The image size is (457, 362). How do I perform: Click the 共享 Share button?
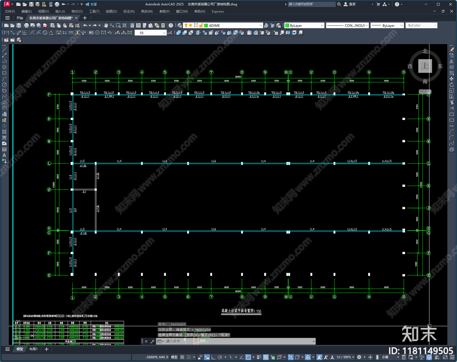pyautogui.click(x=91, y=4)
